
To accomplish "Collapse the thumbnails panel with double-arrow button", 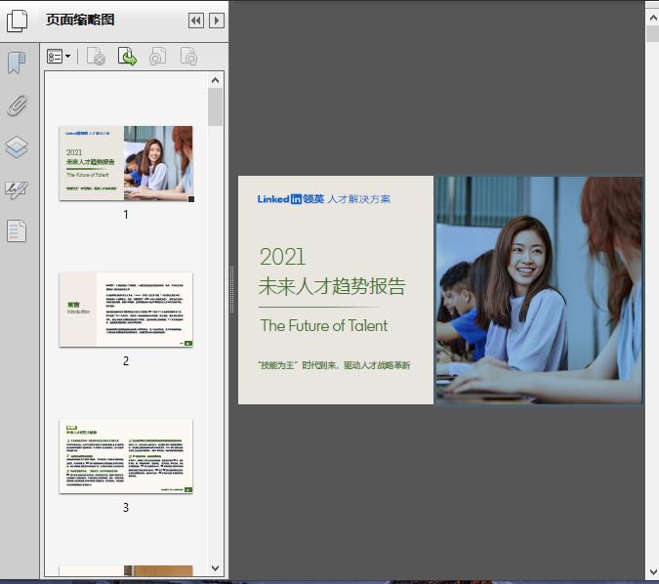I will [x=196, y=21].
